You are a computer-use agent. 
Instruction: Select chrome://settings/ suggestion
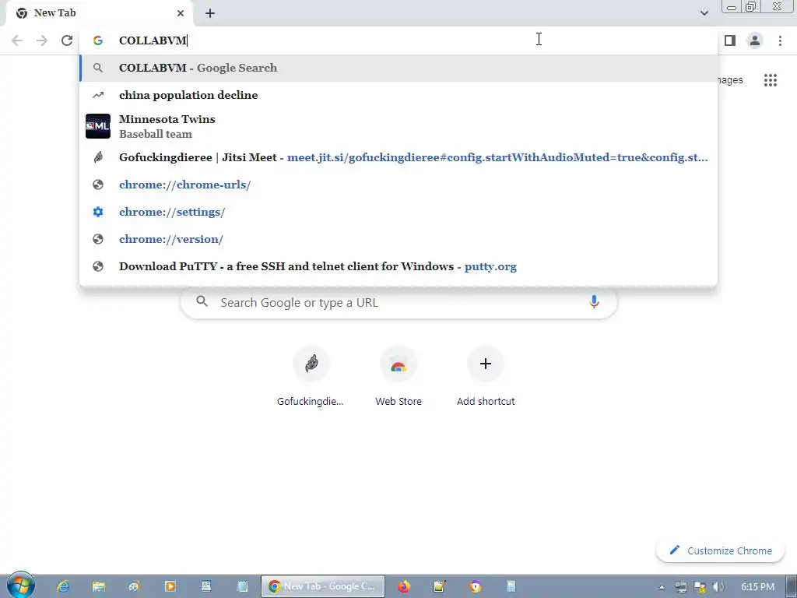pos(399,212)
